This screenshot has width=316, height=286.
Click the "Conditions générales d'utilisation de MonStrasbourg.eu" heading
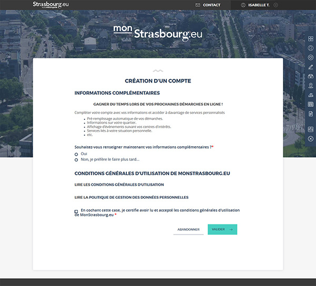pos(152,173)
